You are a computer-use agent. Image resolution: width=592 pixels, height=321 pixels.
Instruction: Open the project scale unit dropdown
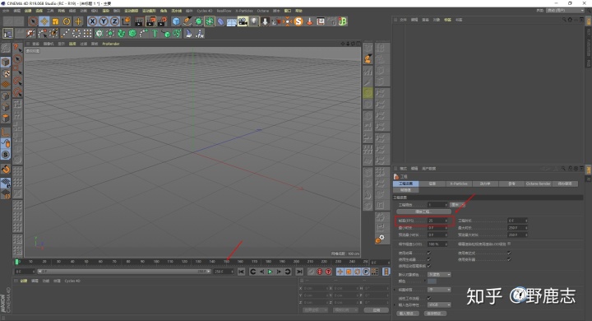457,205
